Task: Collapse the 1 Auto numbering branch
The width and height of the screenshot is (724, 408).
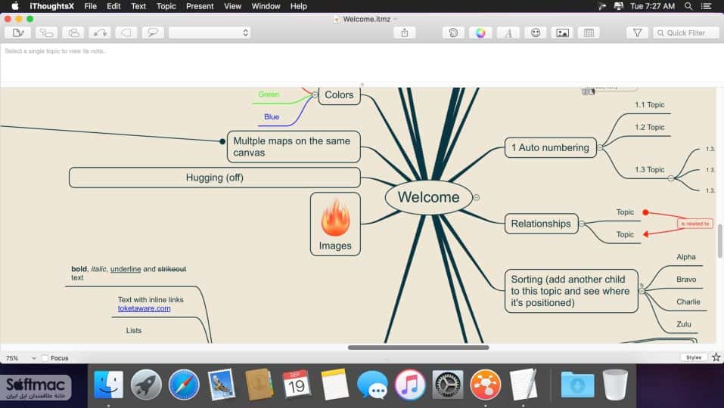Action: [600, 147]
